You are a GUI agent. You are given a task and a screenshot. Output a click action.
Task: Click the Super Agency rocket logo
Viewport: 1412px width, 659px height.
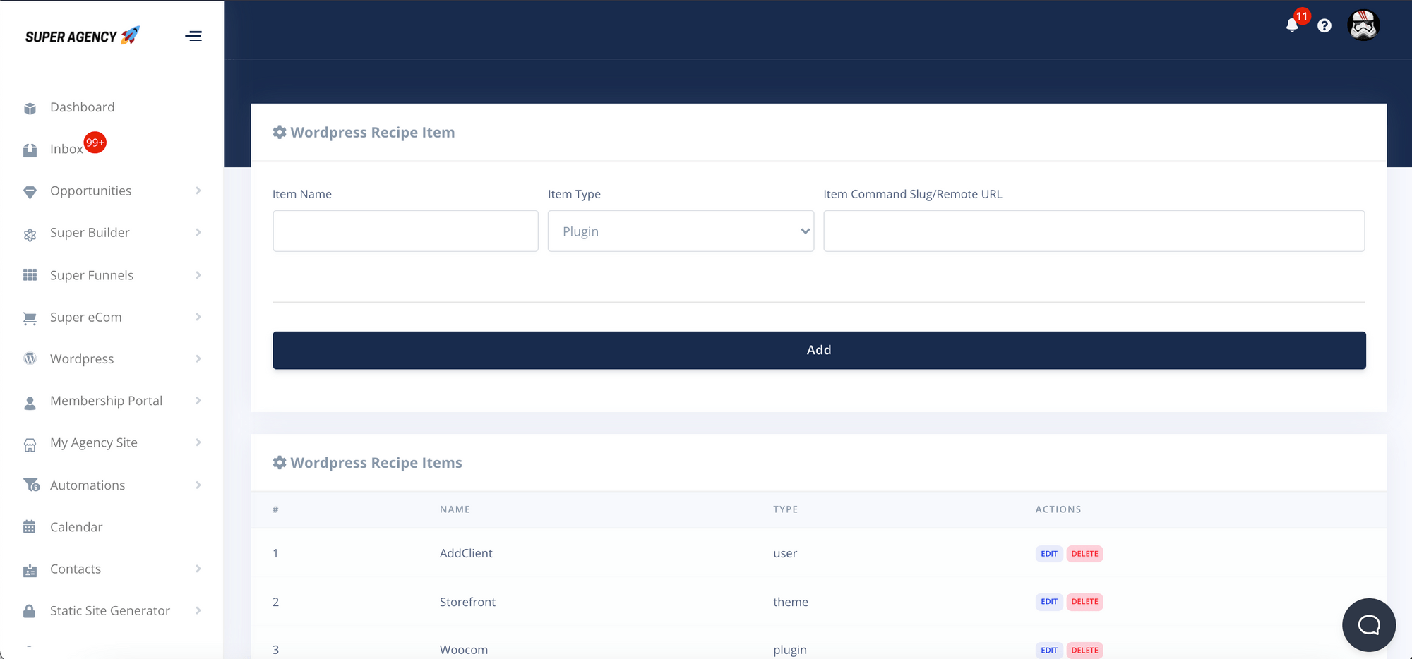[82, 36]
